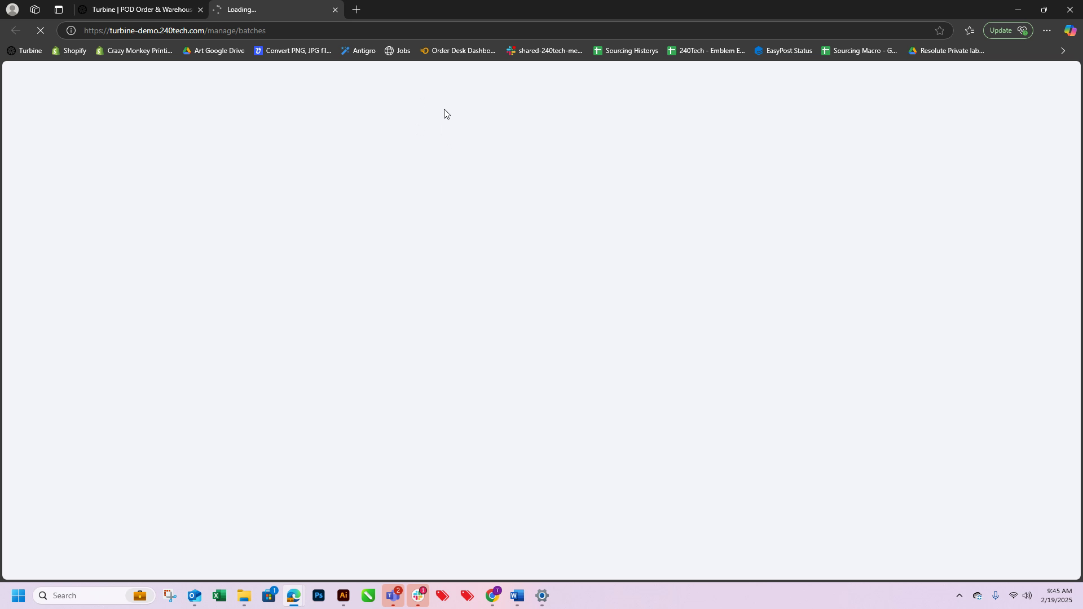Switch to Turbine POD Order tab
This screenshot has height=609, width=1083.
pyautogui.click(x=141, y=10)
